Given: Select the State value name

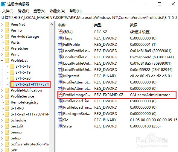Looking at the screenshot, I should 67,126.
